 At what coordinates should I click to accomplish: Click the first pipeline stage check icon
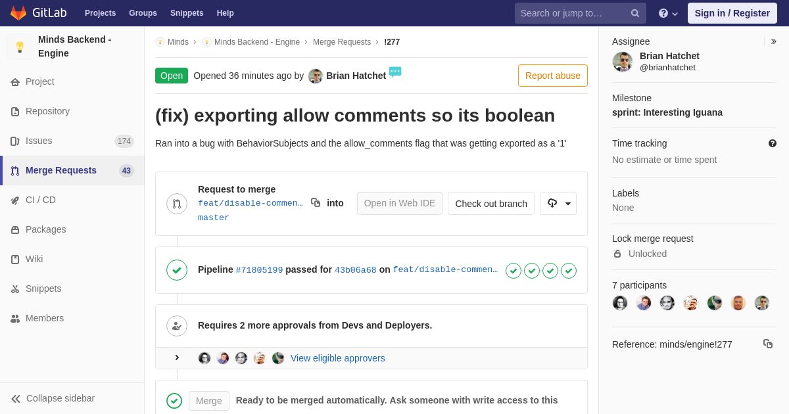coord(514,271)
